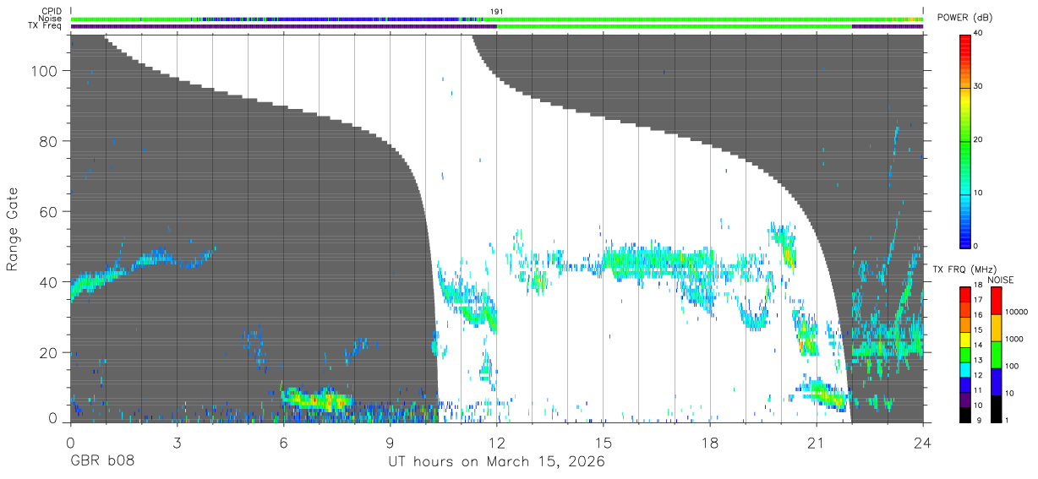This screenshot has width=1038, height=479.
Task: Click the 100 tick on Range Gate axis
Action: coord(46,71)
